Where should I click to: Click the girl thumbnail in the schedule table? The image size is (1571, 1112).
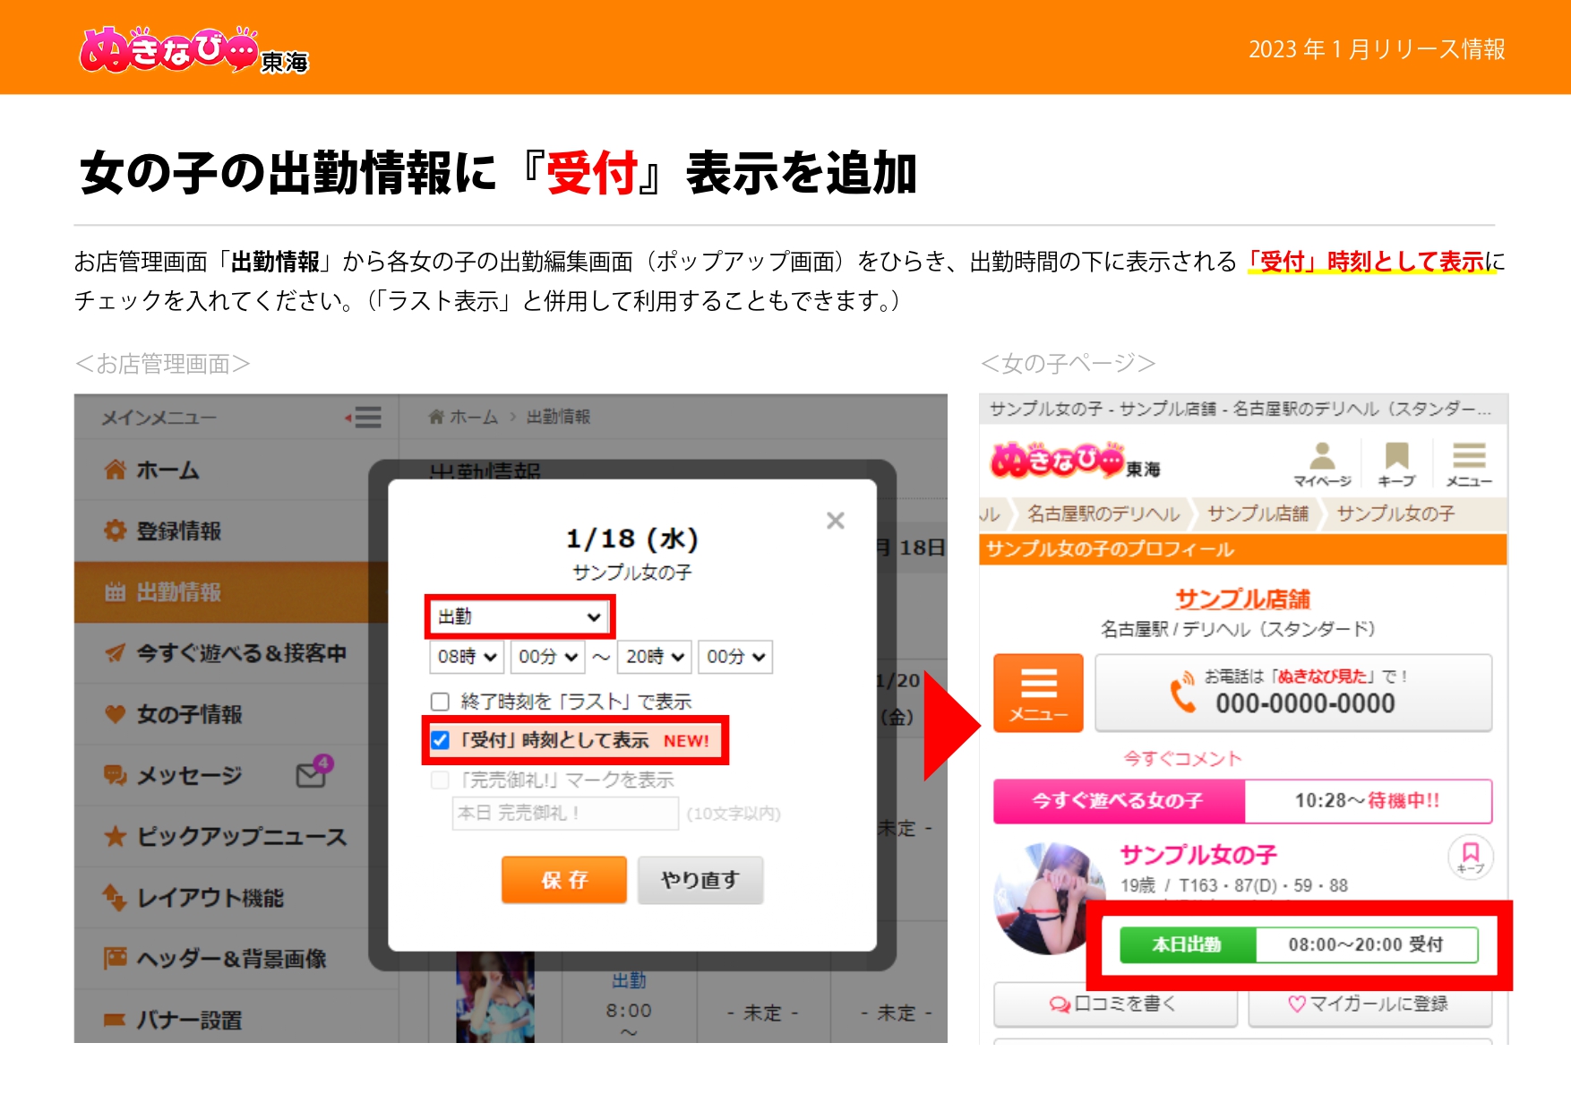click(x=495, y=996)
